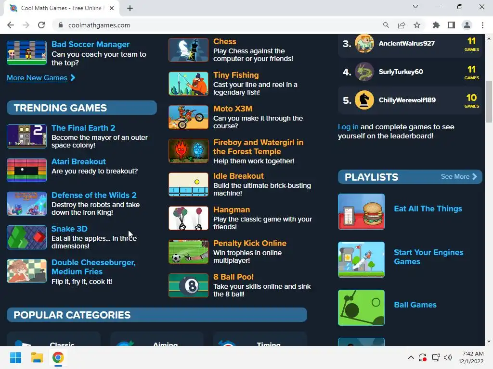Open the Moto X3M title link
Image resolution: width=493 pixels, height=369 pixels.
(x=233, y=109)
